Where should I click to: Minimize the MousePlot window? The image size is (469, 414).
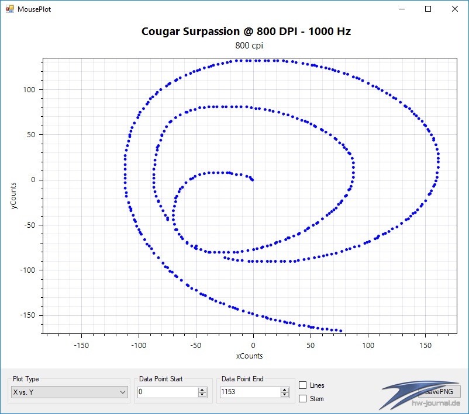tap(402, 9)
